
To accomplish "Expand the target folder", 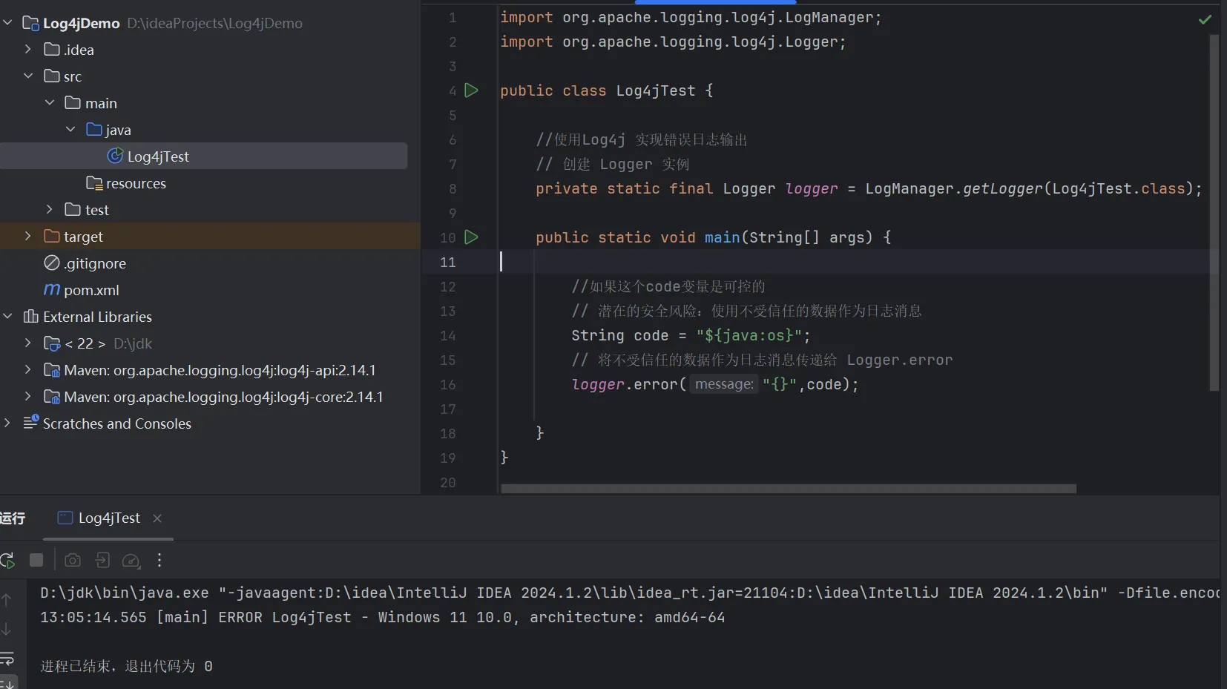I will click(27, 237).
